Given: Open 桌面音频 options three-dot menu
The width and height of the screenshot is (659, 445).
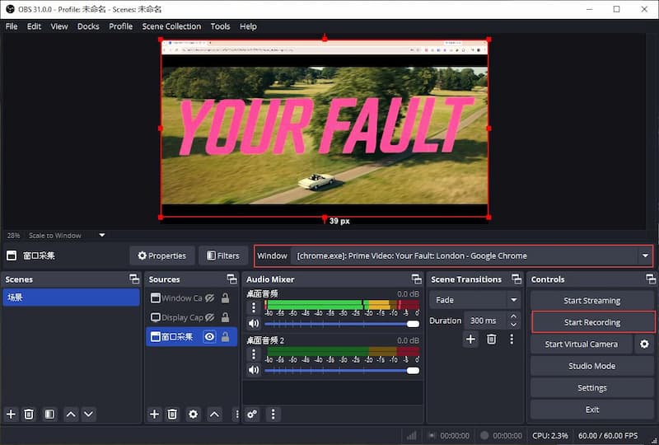Looking at the screenshot, I should (x=254, y=307).
